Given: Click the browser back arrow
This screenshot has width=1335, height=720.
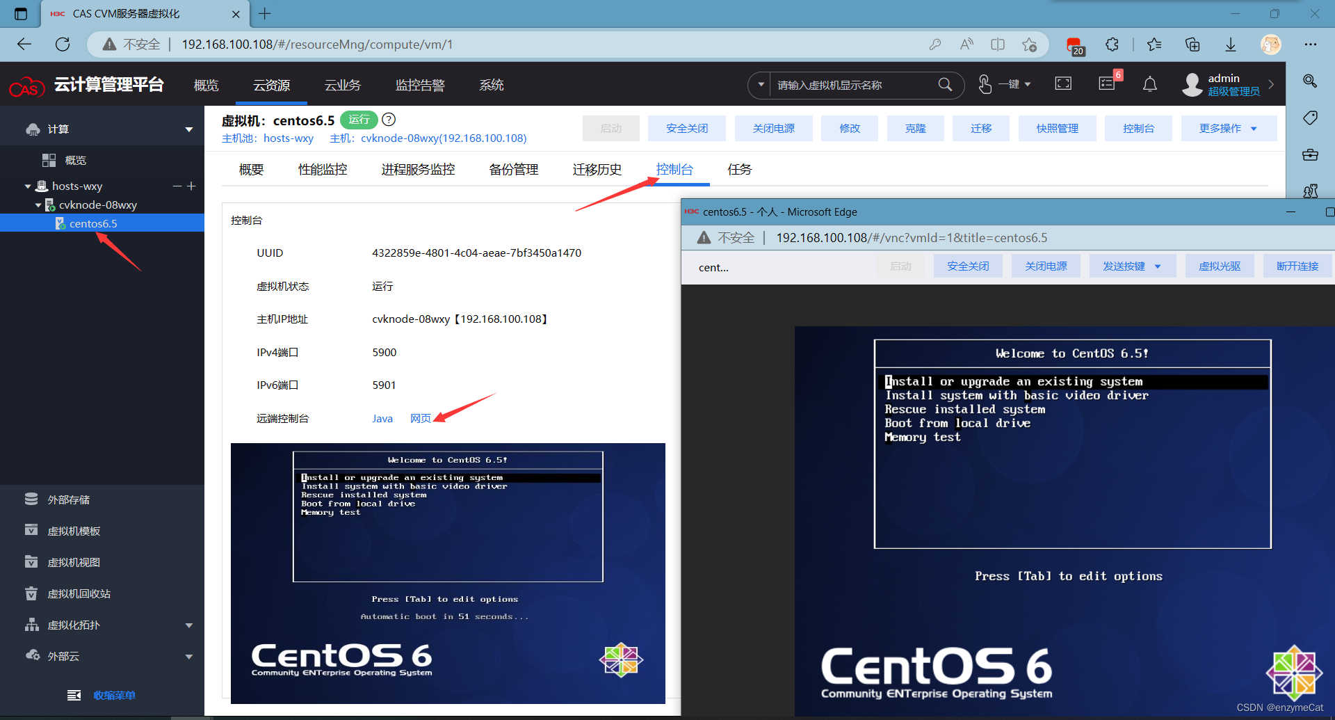Looking at the screenshot, I should coord(24,45).
